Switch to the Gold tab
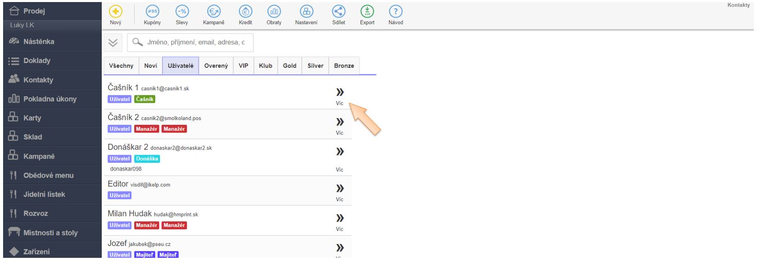 290,66
